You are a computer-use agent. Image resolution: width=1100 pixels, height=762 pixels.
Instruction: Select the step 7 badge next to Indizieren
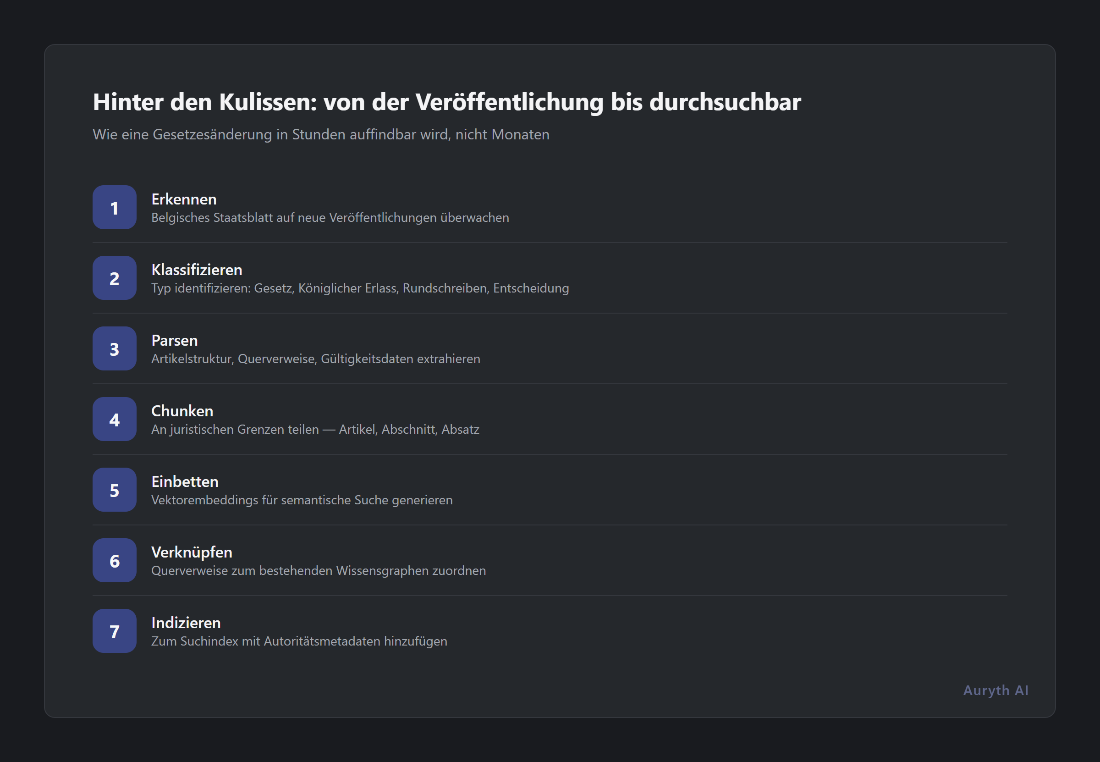[114, 631]
